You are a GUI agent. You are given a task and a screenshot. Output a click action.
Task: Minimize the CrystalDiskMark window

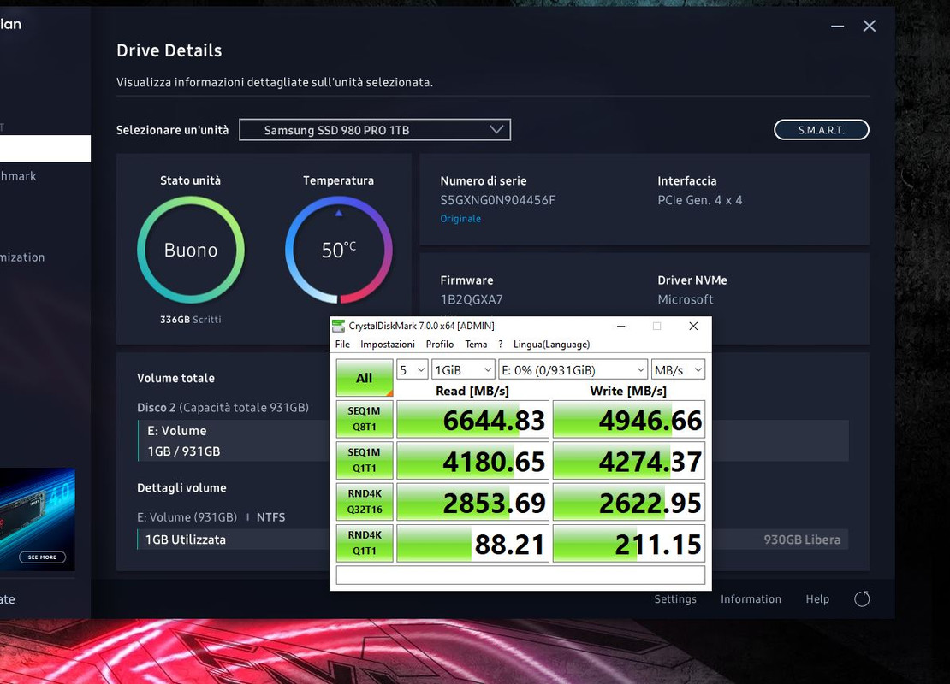[621, 327]
